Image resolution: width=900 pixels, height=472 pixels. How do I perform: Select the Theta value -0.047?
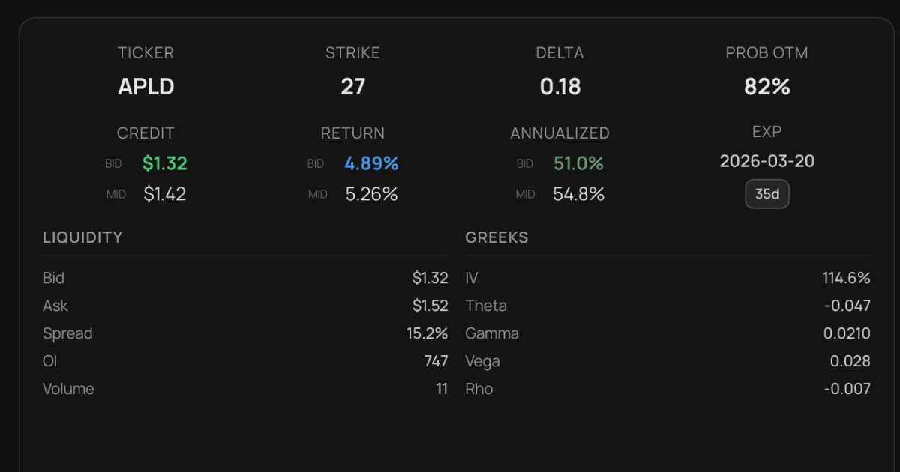pos(847,306)
